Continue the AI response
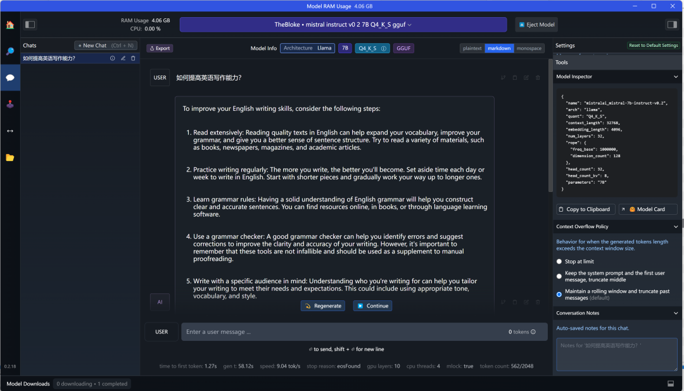684x391 pixels. (x=372, y=306)
